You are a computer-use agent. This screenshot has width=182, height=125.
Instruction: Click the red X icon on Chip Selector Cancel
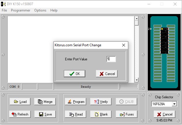[159, 114]
